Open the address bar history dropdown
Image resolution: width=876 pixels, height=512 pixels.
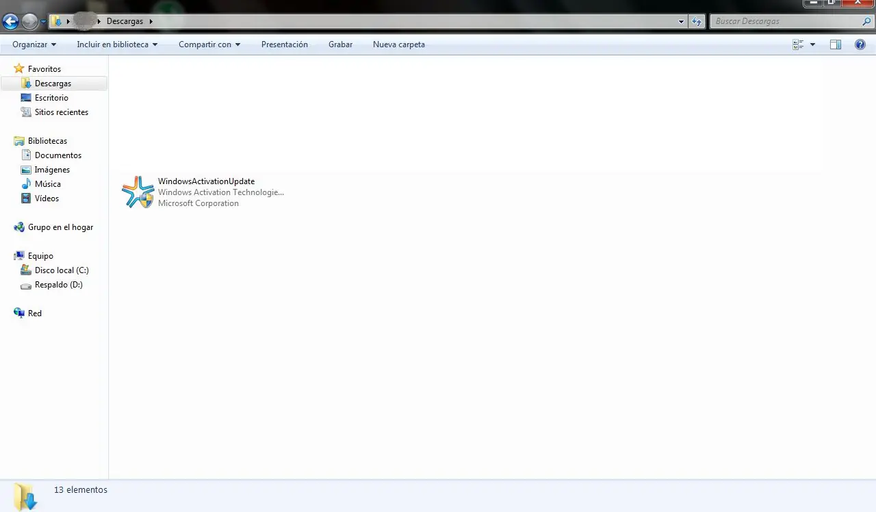[x=681, y=22]
